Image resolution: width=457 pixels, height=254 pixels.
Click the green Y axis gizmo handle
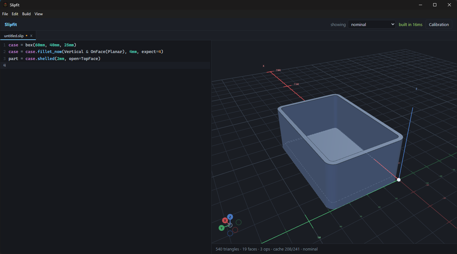(x=222, y=228)
